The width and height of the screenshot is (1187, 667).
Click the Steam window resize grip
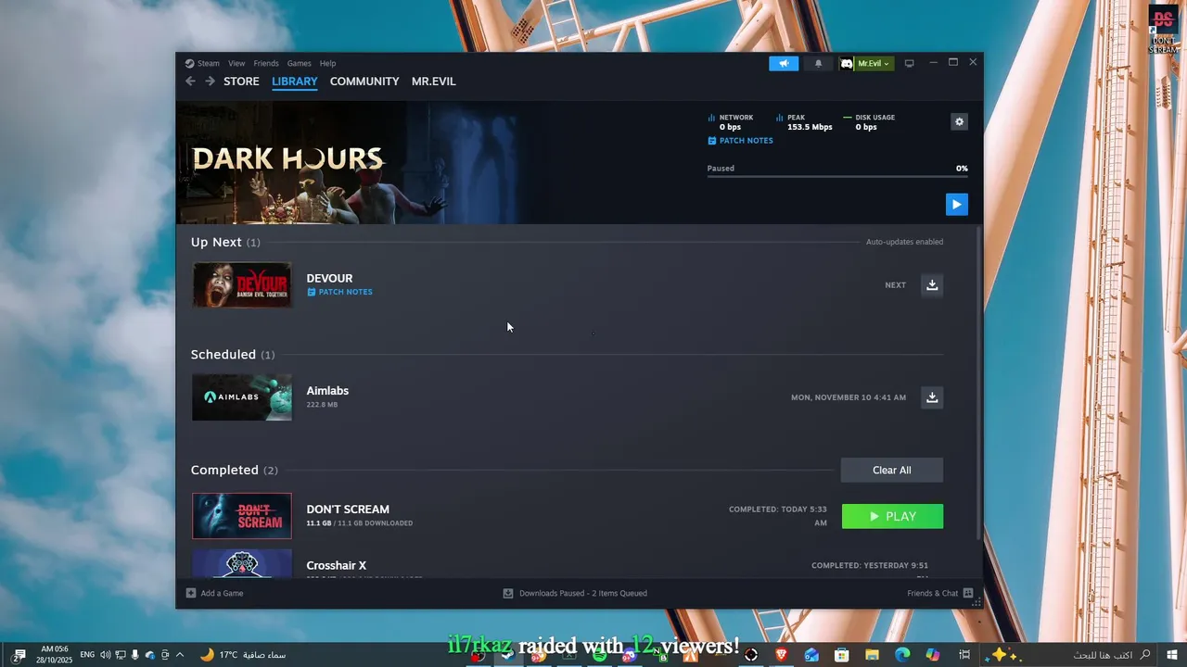pos(976,602)
